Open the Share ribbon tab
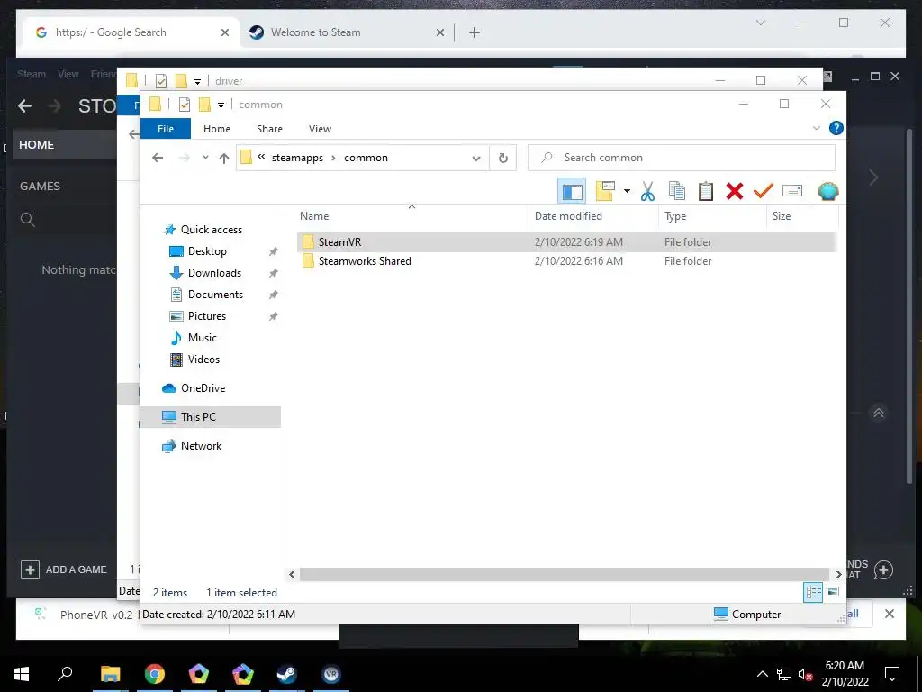 (x=269, y=129)
